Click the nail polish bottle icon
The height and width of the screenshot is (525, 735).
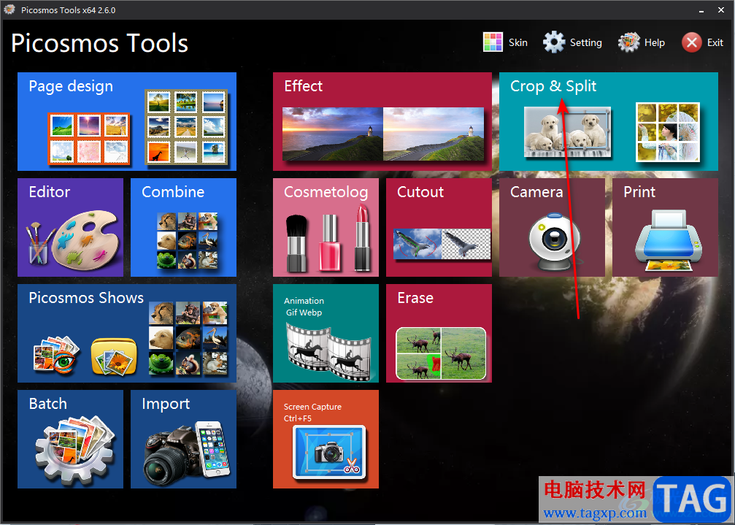pos(329,243)
